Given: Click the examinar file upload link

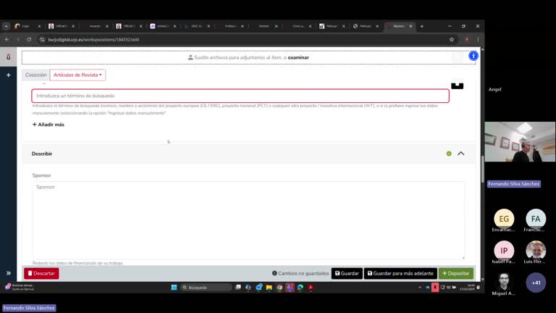Looking at the screenshot, I should (x=298, y=57).
